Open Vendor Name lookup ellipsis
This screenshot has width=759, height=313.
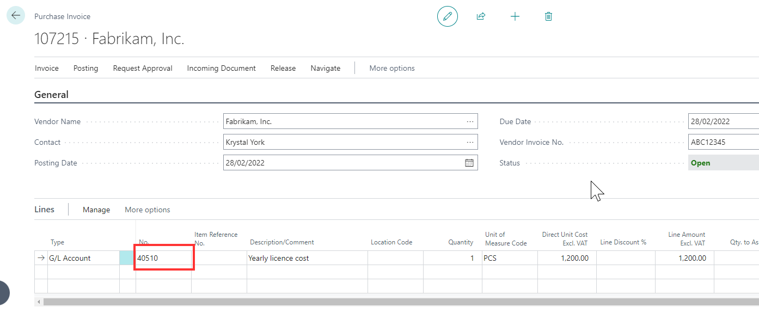[470, 121]
